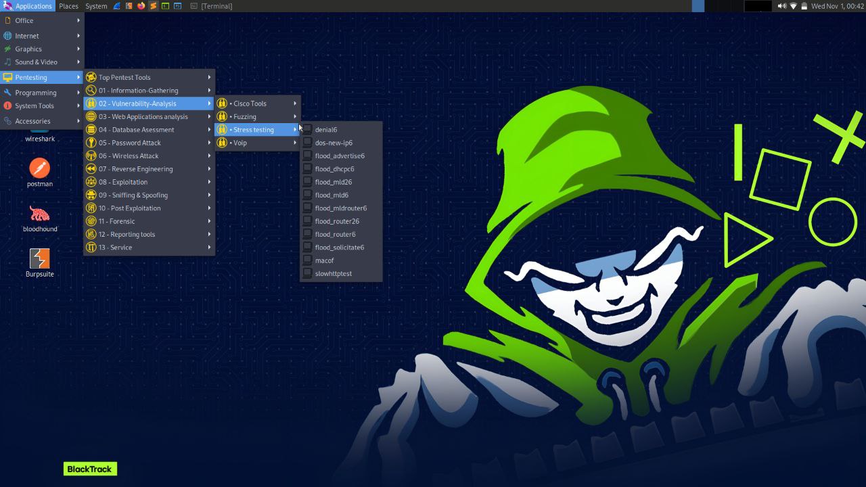866x487 pixels.
Task: Click the checkbox icon beside denial6
Action: [x=307, y=129]
